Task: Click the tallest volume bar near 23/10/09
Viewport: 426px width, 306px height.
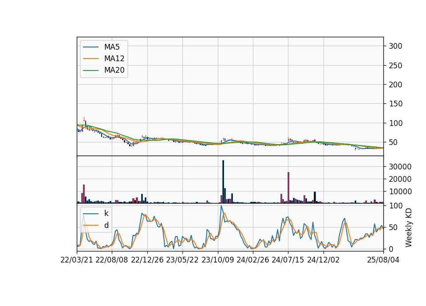Action: coord(223,182)
